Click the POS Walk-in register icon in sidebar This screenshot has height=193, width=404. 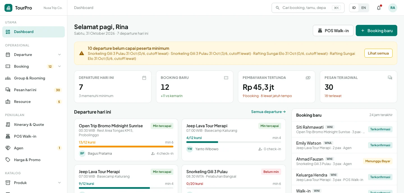[x=8, y=136]
